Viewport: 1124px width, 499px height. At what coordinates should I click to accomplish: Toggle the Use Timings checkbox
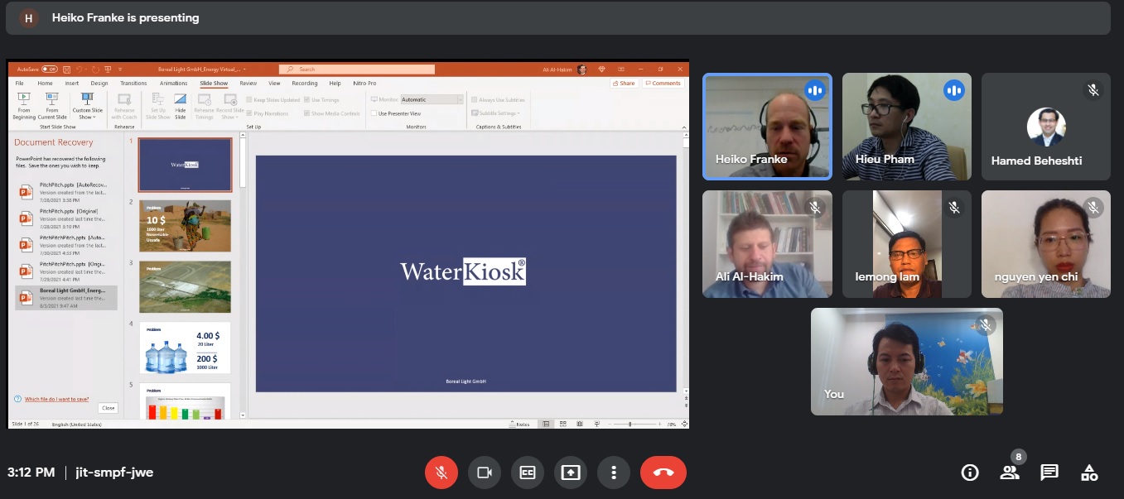(306, 99)
